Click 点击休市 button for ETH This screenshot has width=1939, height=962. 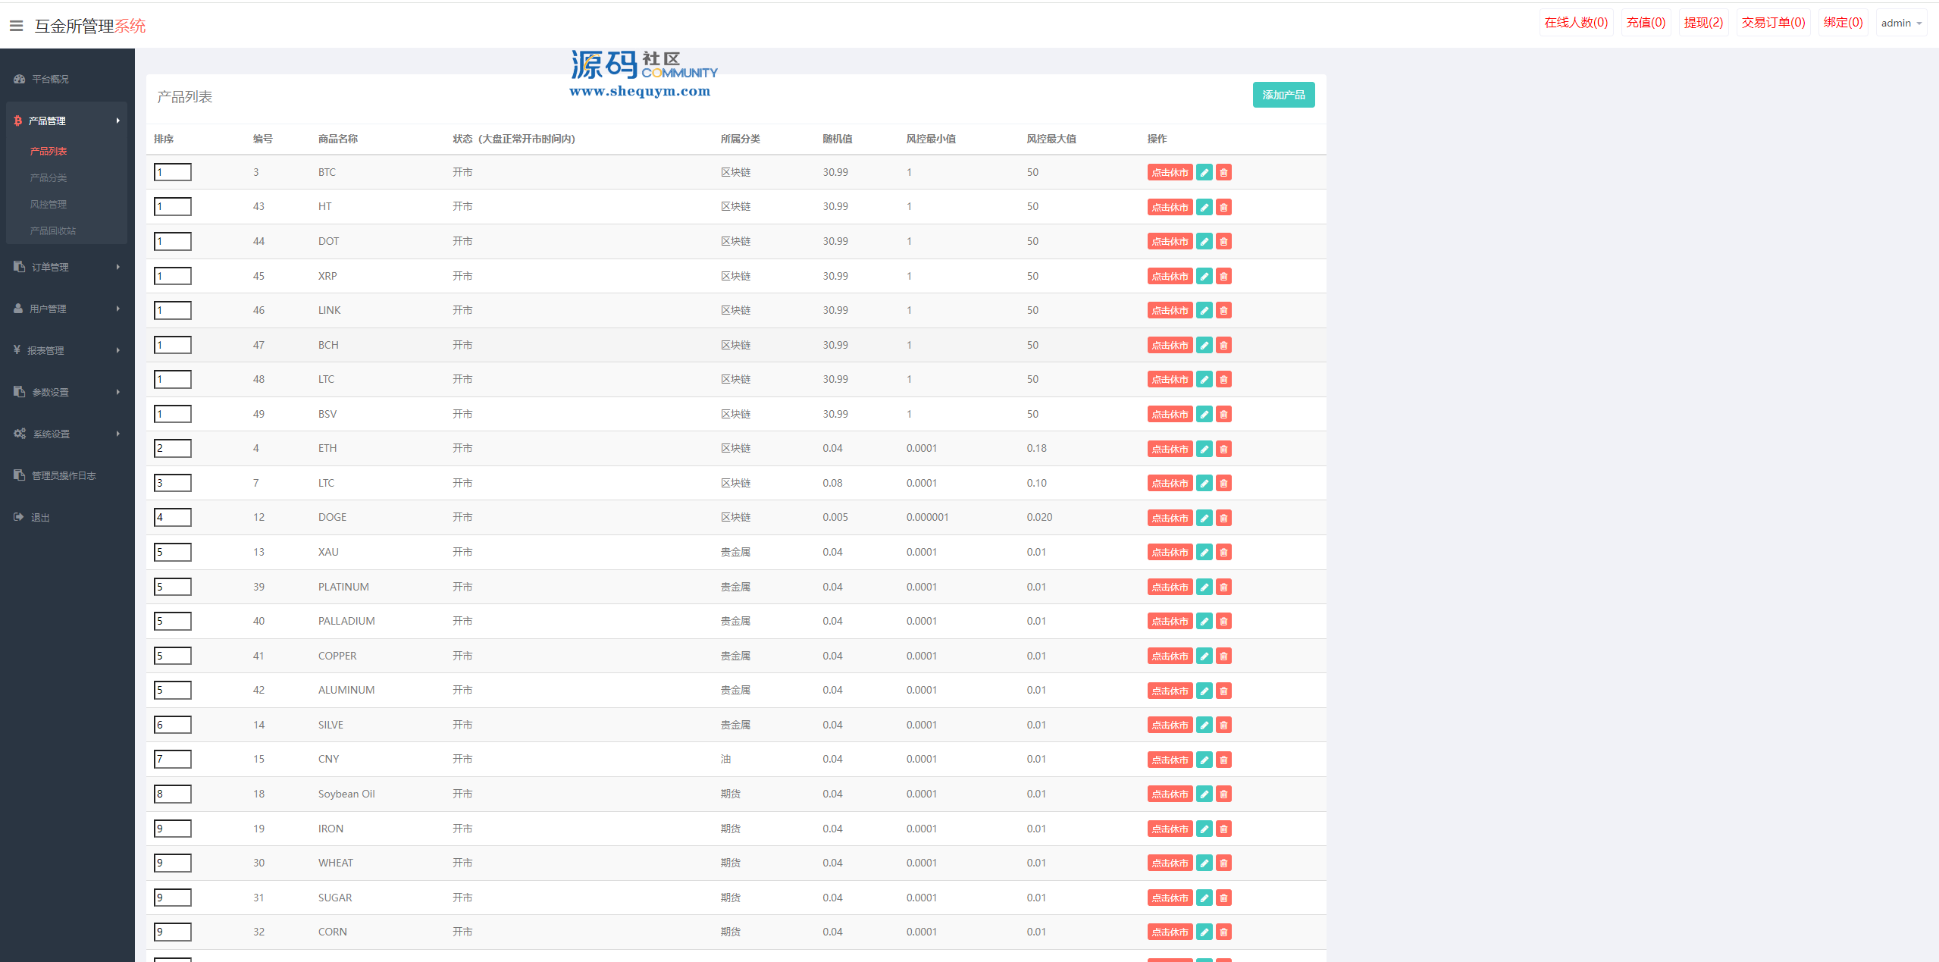tap(1170, 449)
